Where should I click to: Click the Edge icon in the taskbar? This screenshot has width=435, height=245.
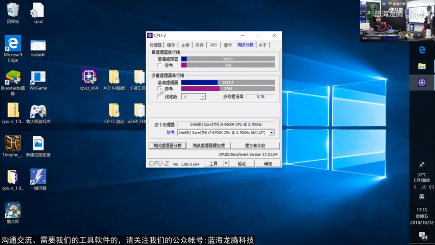click(x=422, y=50)
